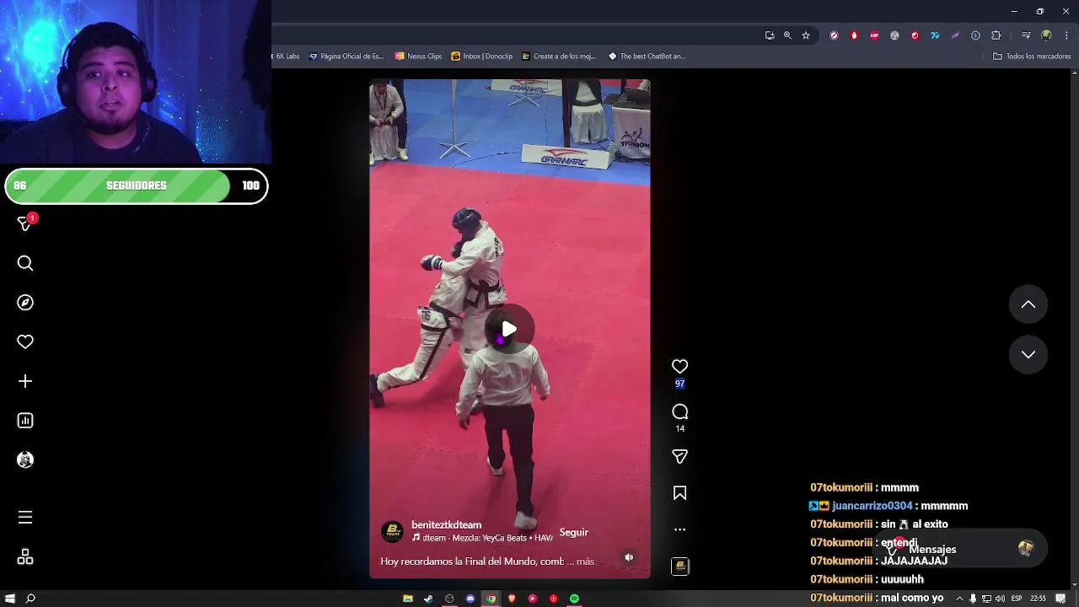Open the hamburger More menu in sidebar
The width and height of the screenshot is (1079, 607).
(x=25, y=518)
